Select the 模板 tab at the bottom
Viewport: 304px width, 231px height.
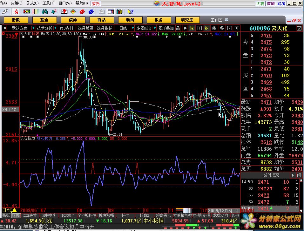[x=16, y=215]
